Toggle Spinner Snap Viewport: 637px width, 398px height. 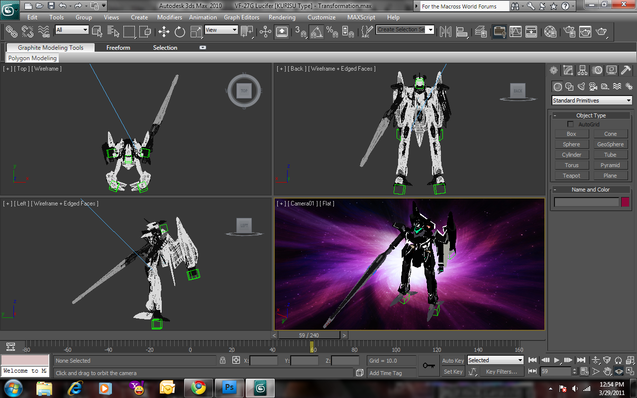(348, 31)
